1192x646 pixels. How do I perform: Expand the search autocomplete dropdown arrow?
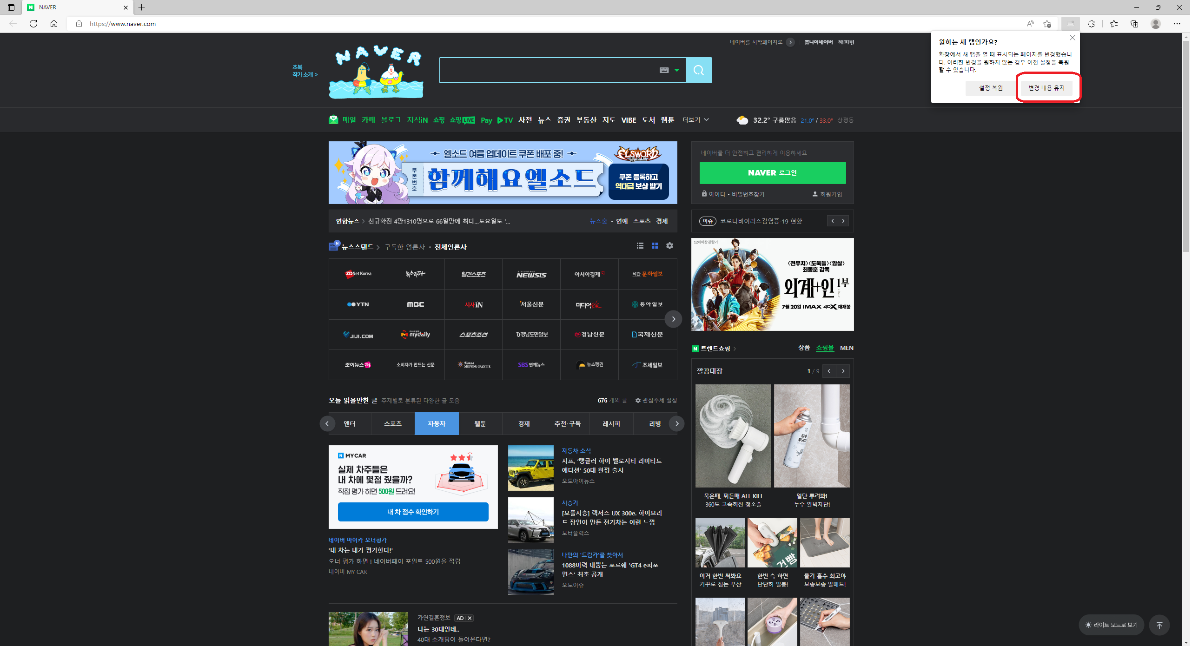678,70
